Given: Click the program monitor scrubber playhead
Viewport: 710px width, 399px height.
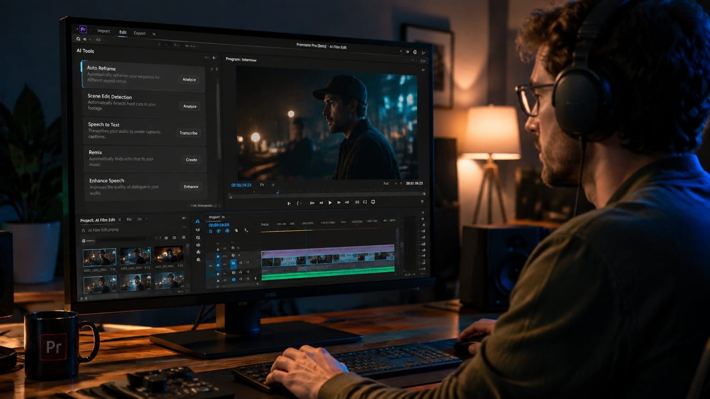Looking at the screenshot, I should [x=278, y=192].
